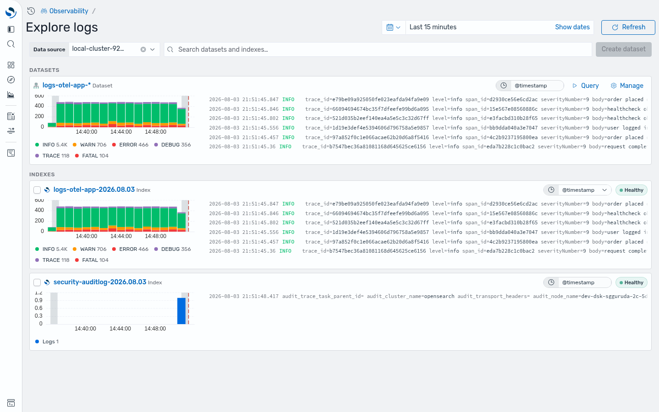The height and width of the screenshot is (412, 659).
Task: Click clock icon in security-auditlog timestamp field
Action: (x=551, y=282)
